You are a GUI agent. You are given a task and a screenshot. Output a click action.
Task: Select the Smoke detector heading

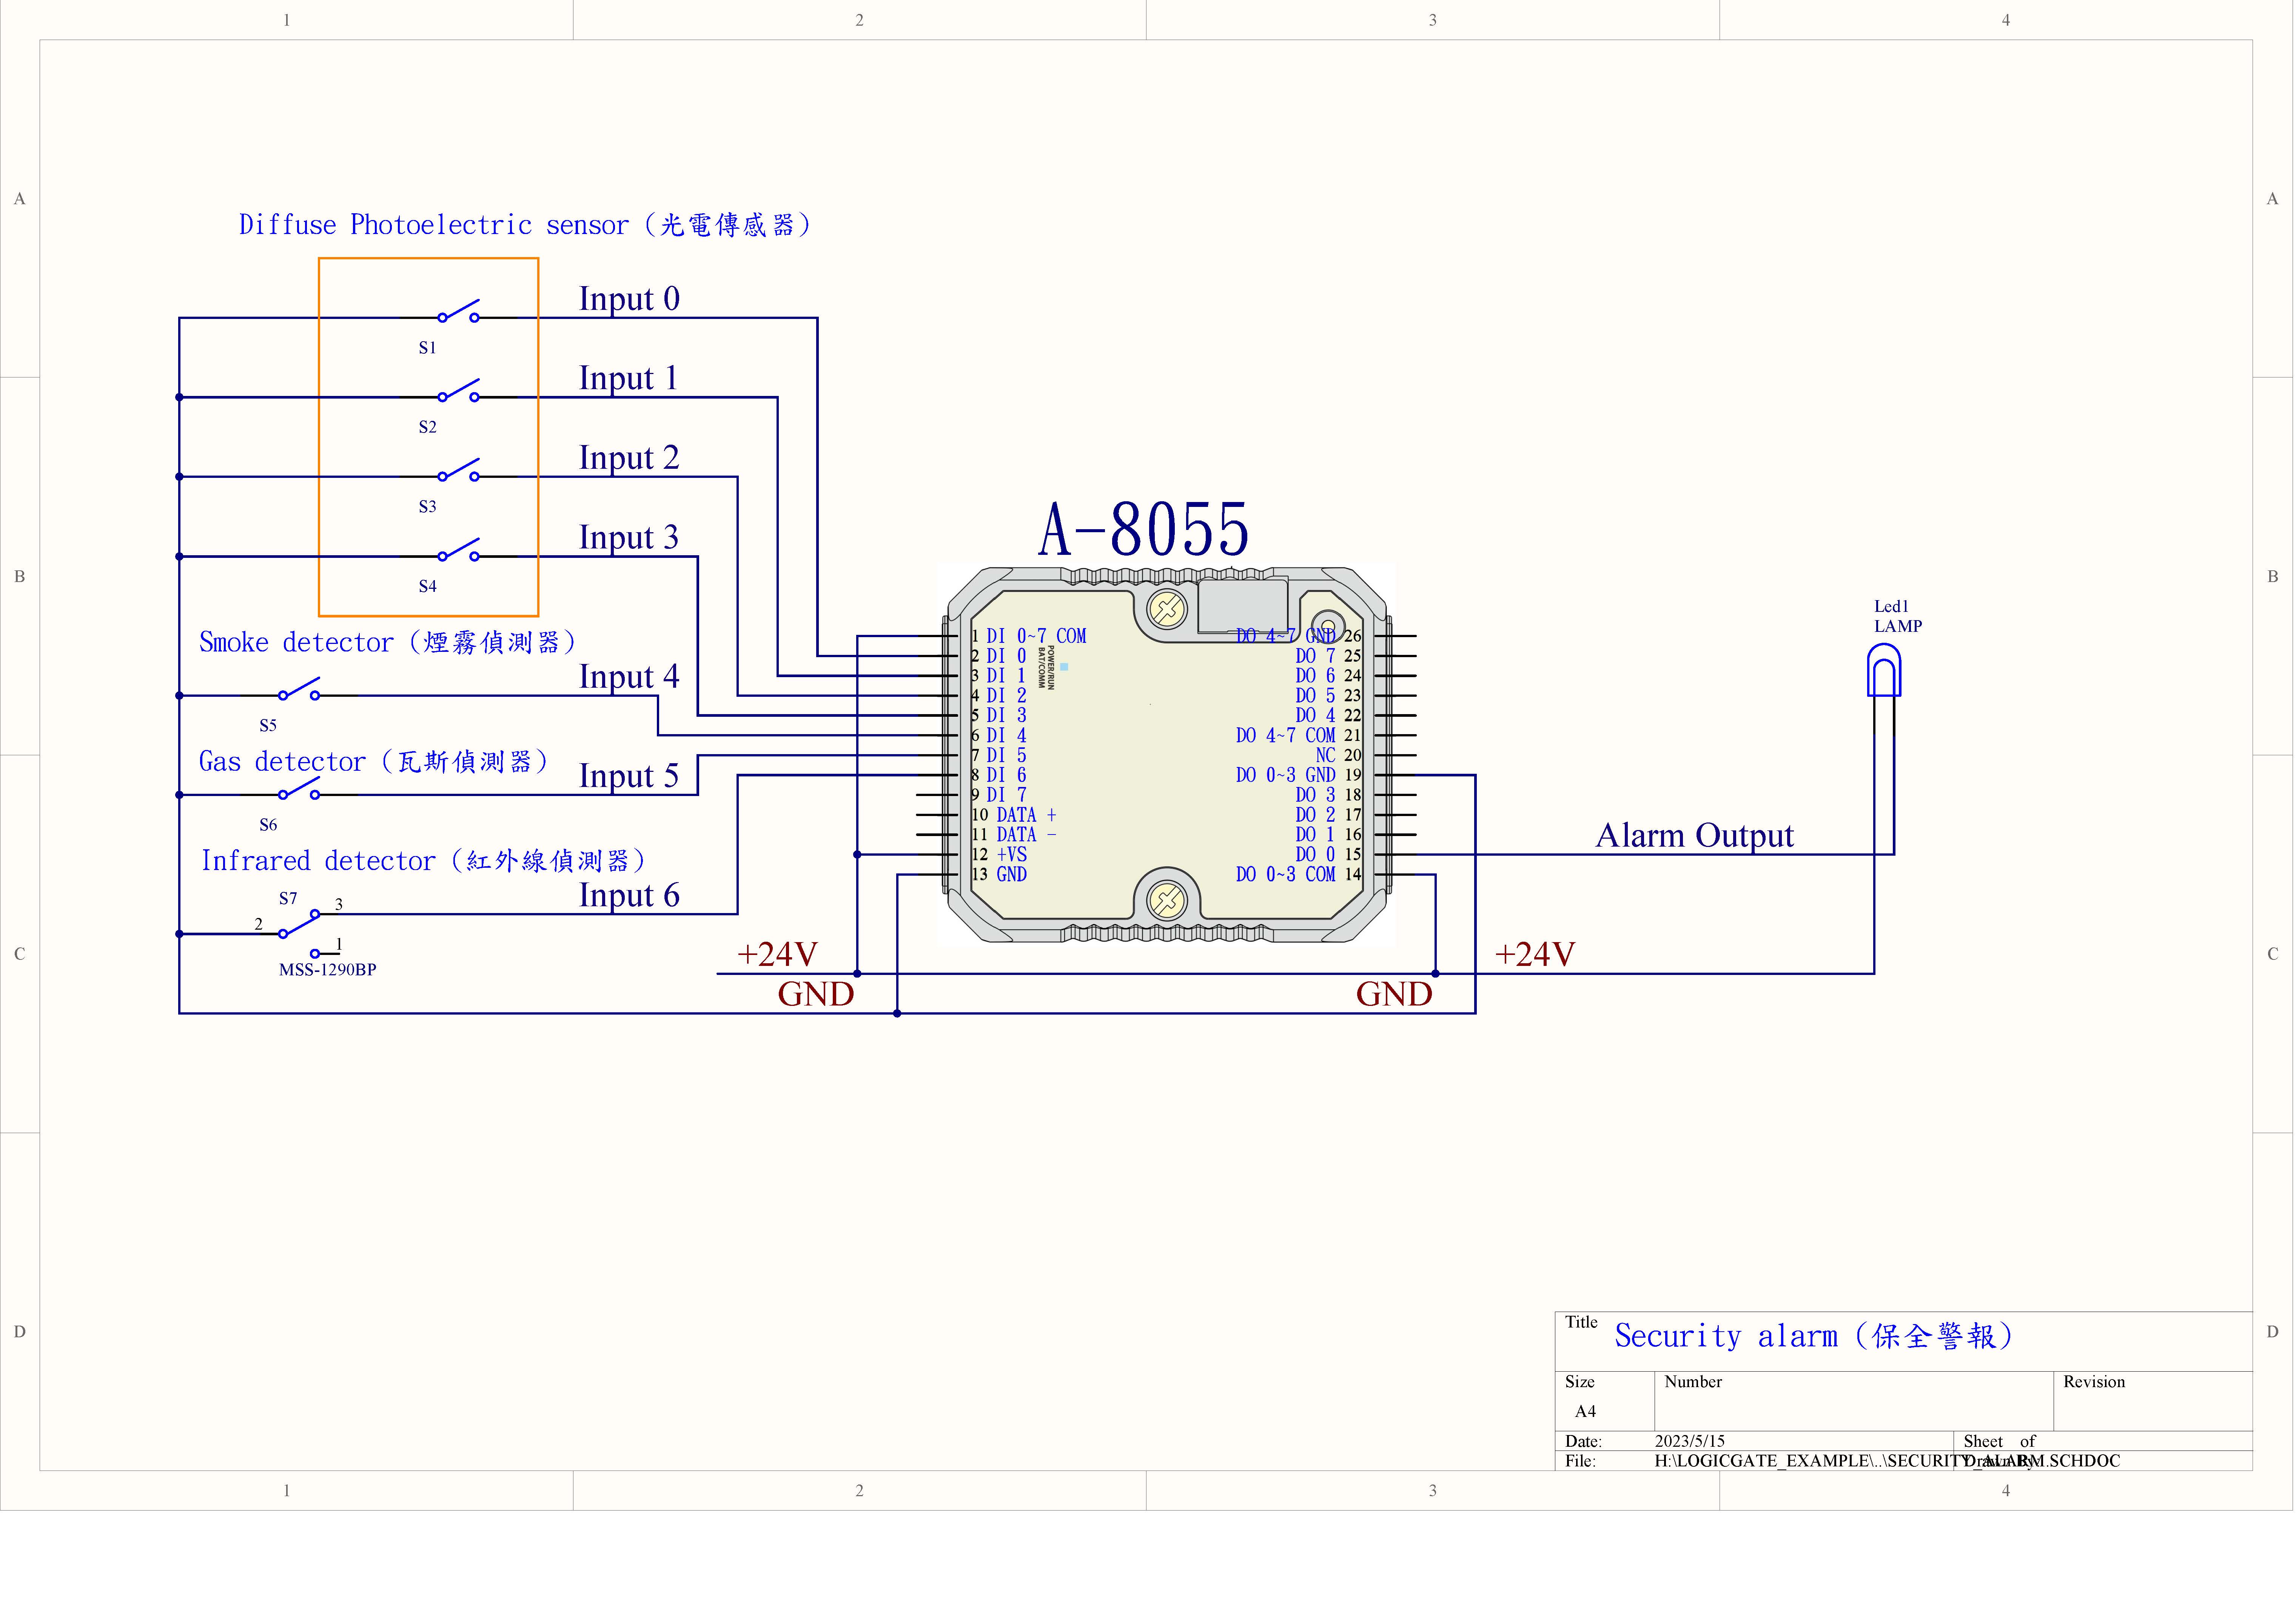click(x=388, y=642)
